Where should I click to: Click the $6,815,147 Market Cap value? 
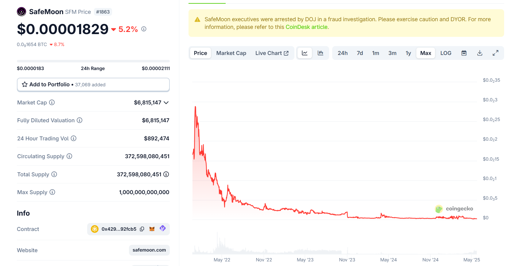(x=148, y=103)
